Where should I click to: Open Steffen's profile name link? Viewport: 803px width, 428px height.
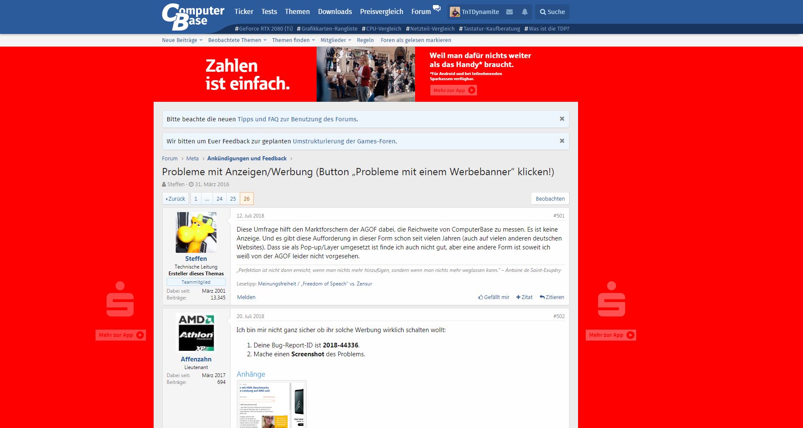point(196,258)
